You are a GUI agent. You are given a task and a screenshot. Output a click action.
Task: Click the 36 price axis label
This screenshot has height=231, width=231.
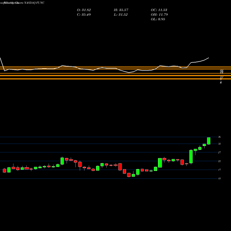pos(219,137)
